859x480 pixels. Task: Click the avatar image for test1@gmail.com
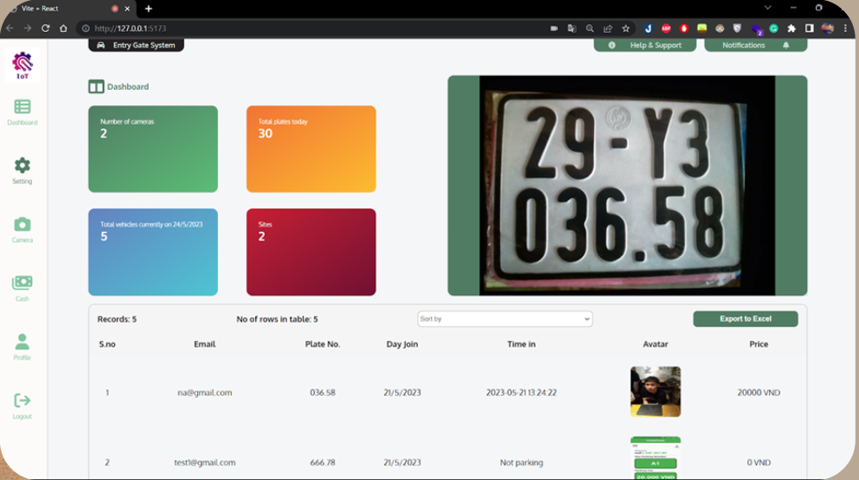pyautogui.click(x=655, y=458)
